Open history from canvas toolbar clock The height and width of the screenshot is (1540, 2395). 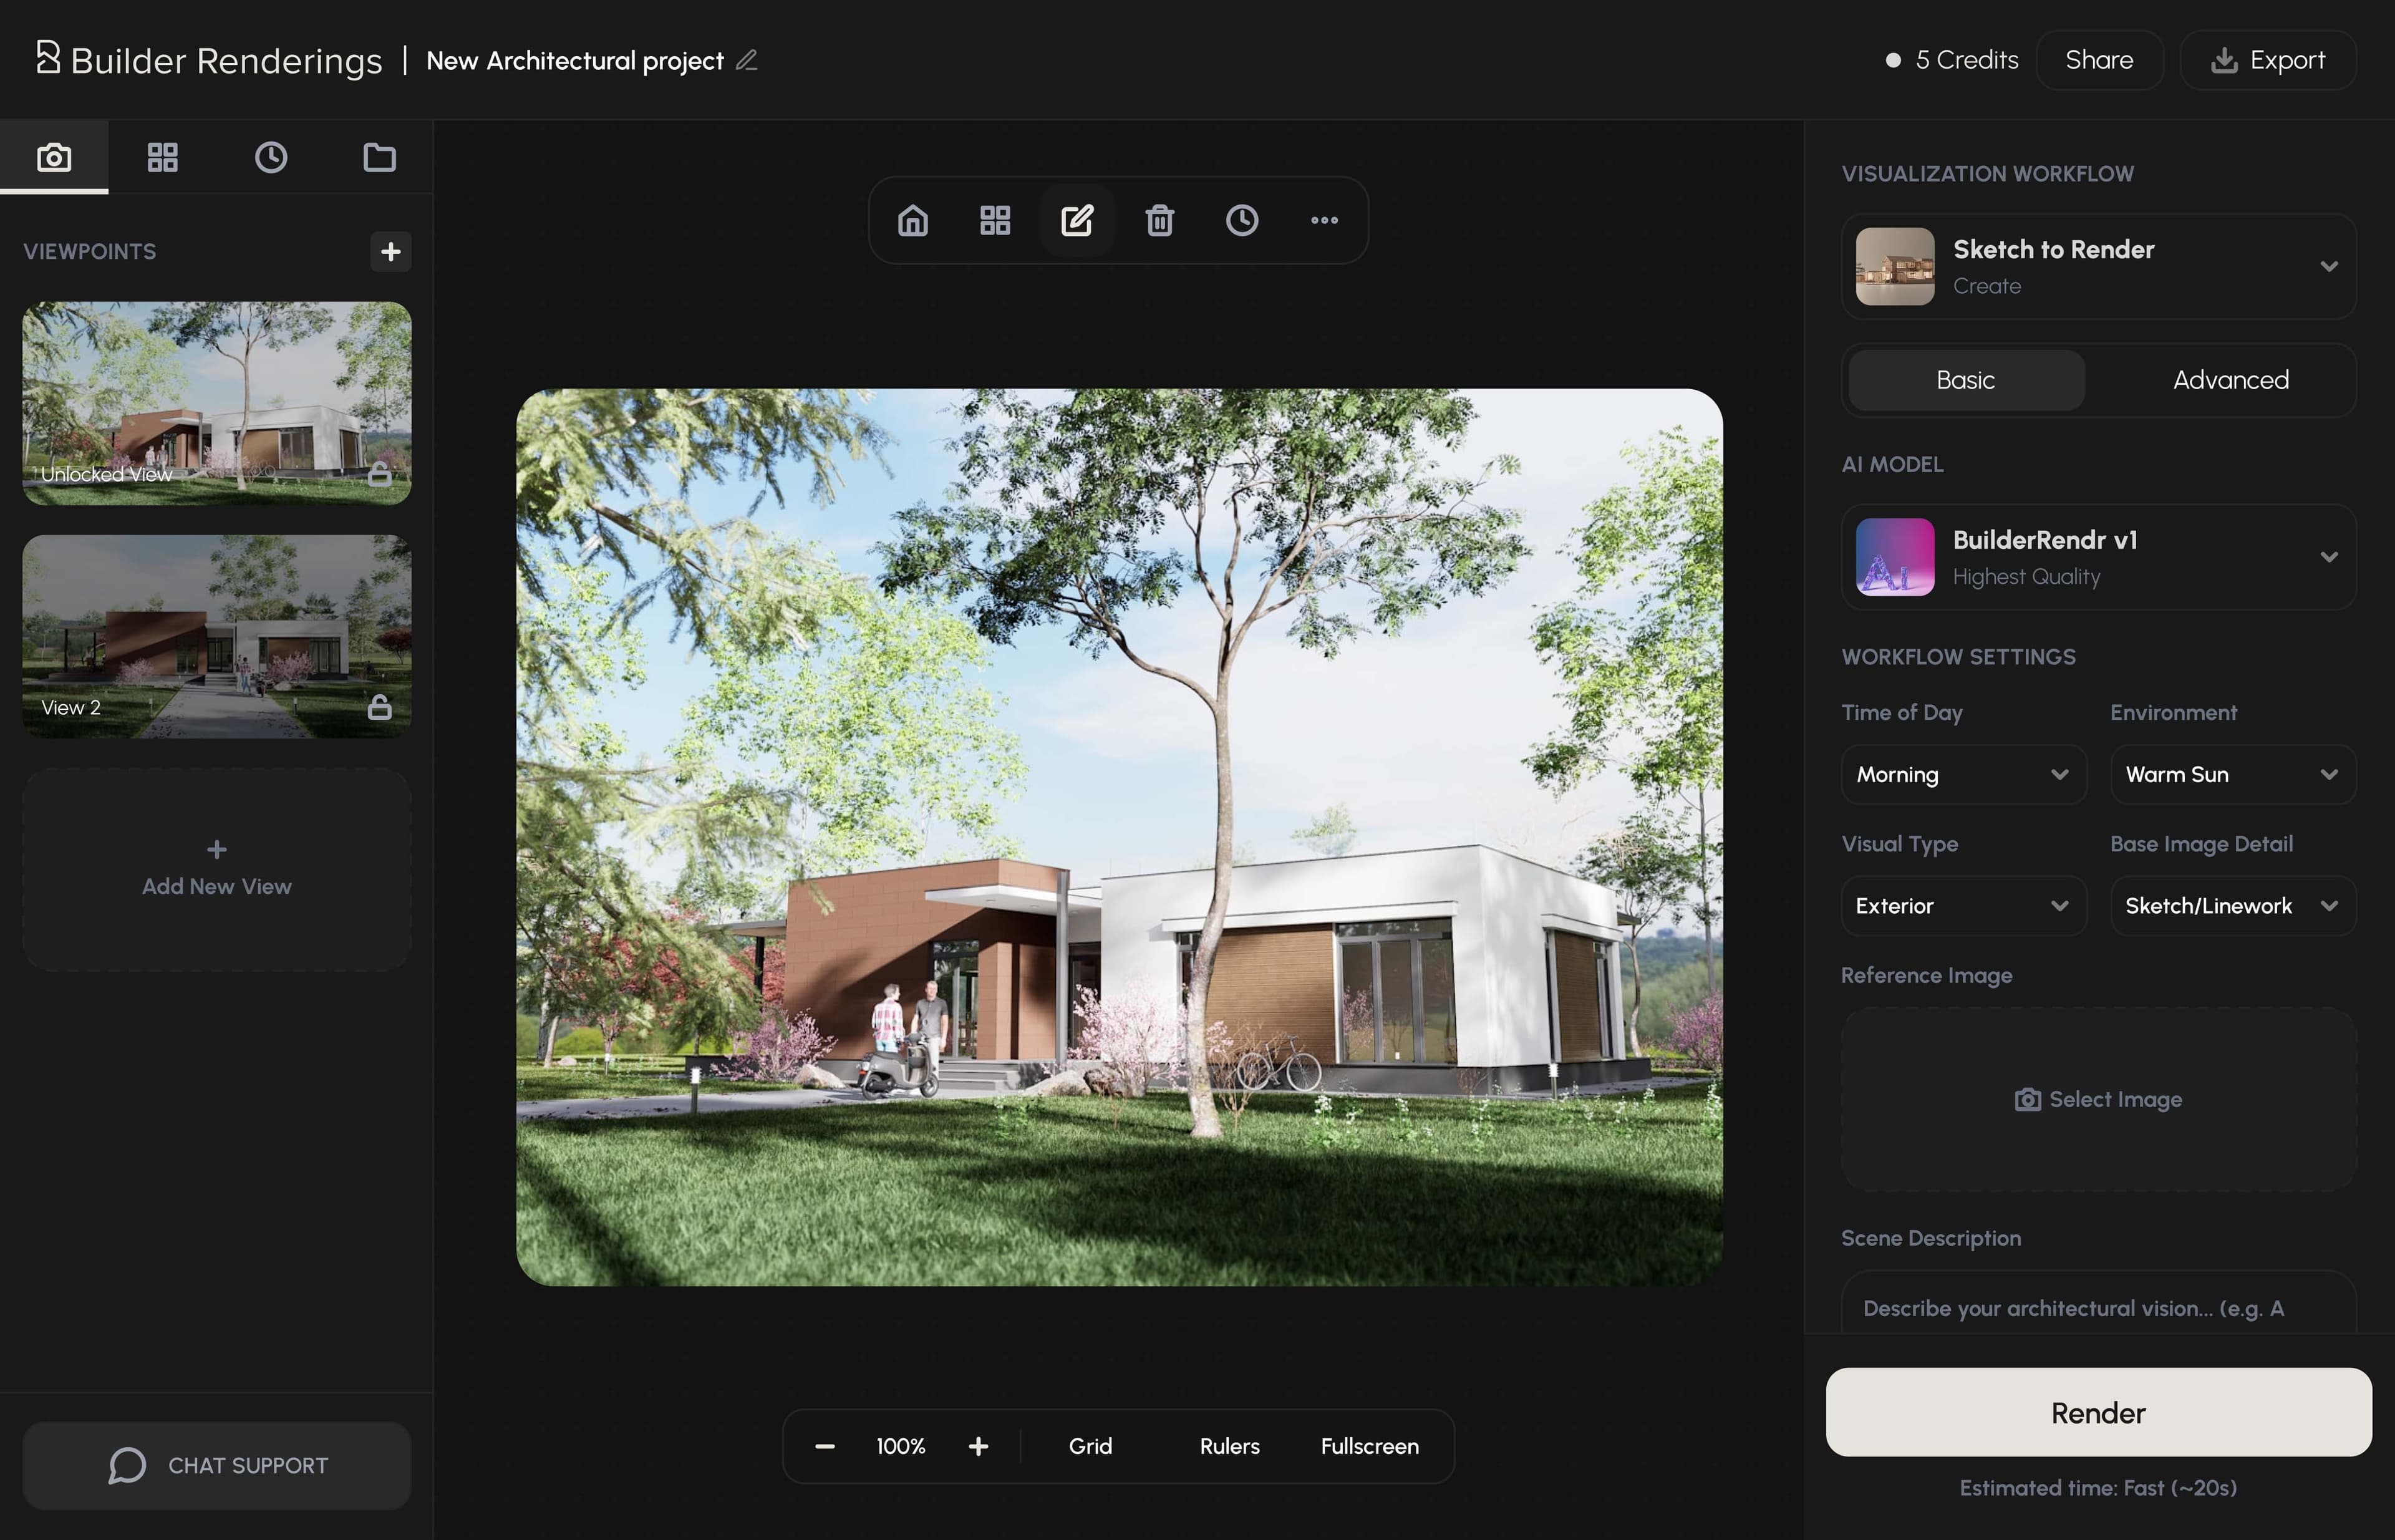coord(1242,220)
